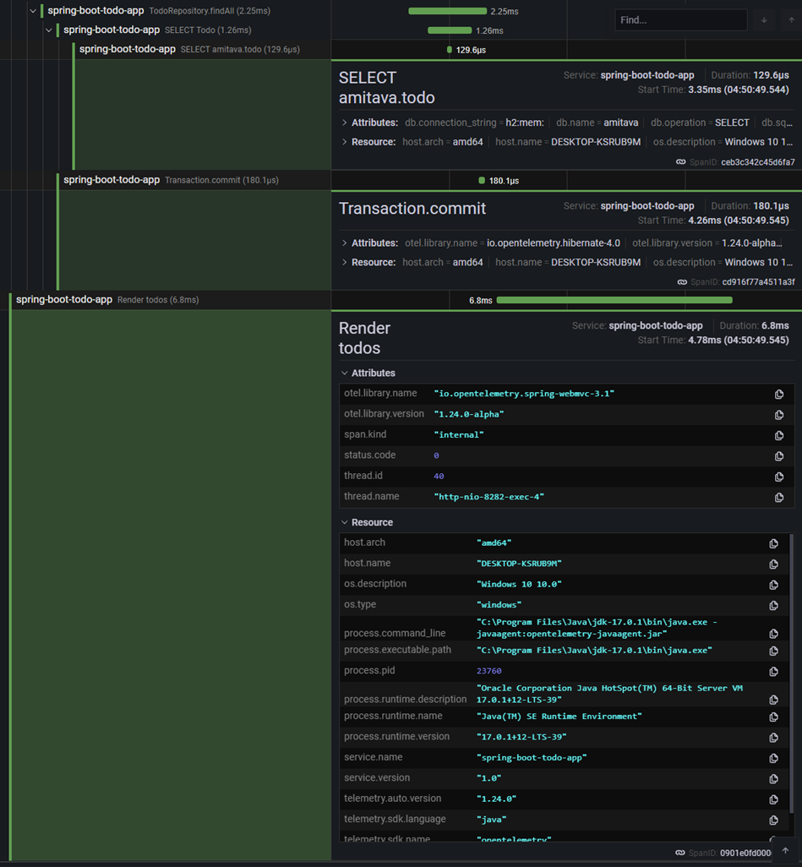Collapse the Attributes section of Render todos
The image size is (802, 867).
(344, 373)
